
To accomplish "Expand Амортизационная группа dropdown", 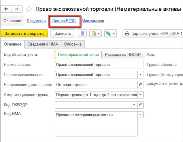I will (x=141, y=95).
